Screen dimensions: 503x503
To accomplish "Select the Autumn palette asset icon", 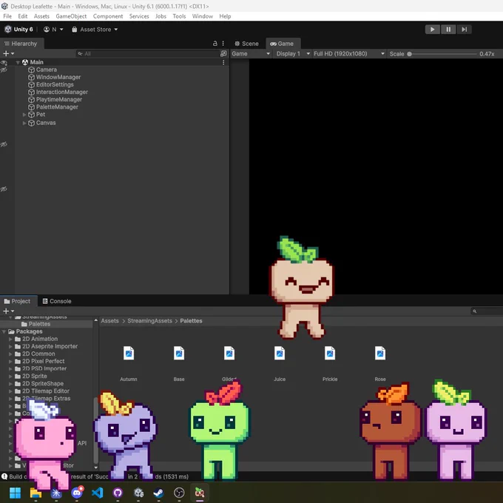I will (x=129, y=353).
